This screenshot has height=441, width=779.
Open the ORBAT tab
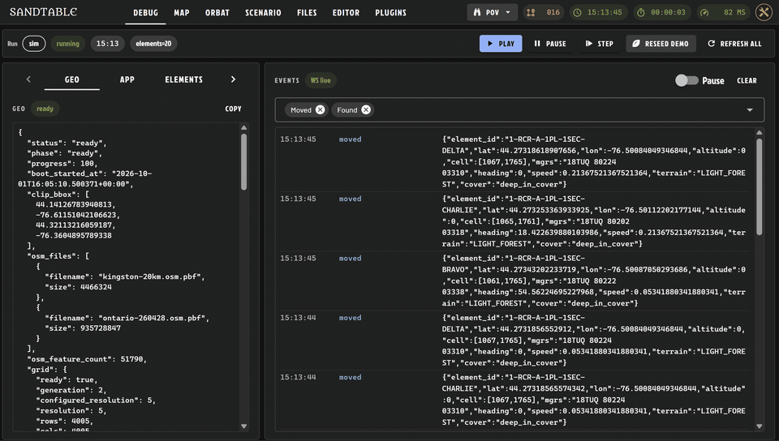217,13
